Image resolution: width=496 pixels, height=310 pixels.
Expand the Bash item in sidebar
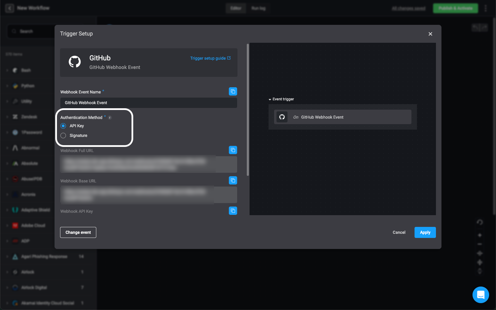7,70
